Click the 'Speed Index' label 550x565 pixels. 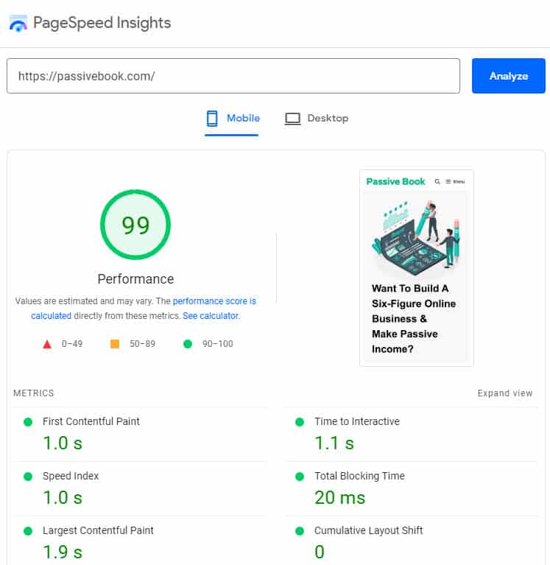click(71, 476)
